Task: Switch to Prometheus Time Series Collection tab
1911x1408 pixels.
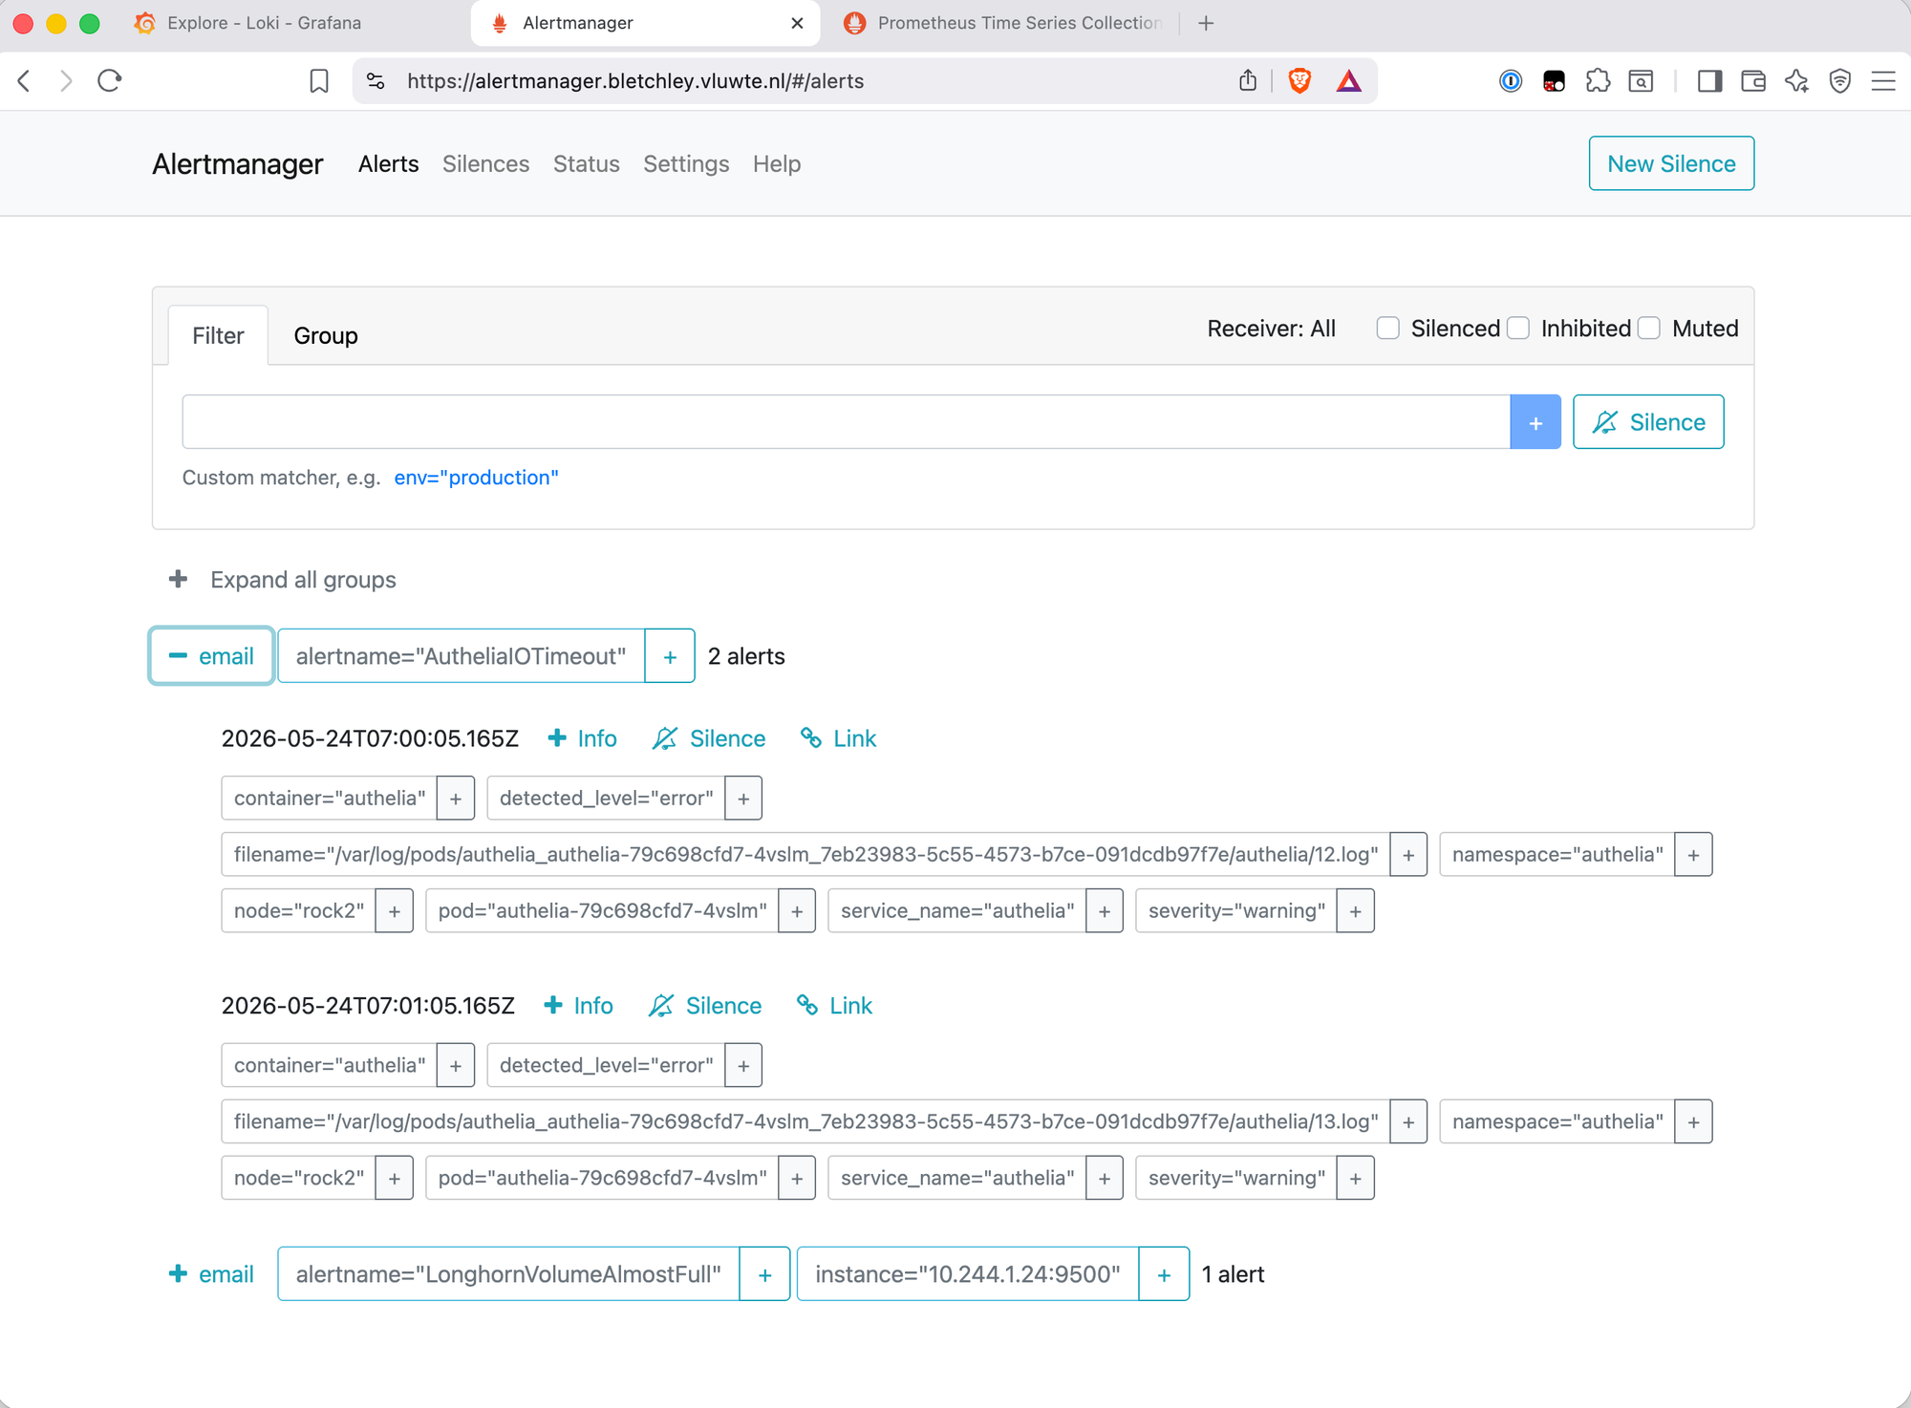Action: click(x=1003, y=23)
